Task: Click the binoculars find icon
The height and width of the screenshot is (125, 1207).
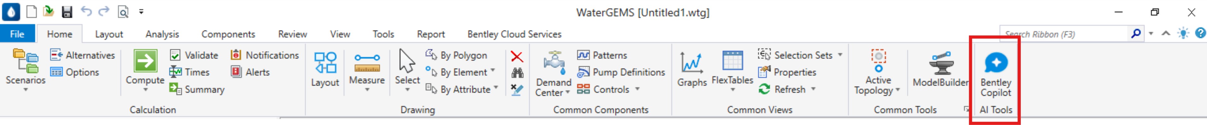Action: point(517,73)
